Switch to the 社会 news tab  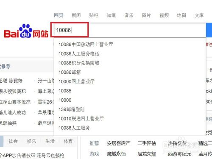click(x=13, y=141)
